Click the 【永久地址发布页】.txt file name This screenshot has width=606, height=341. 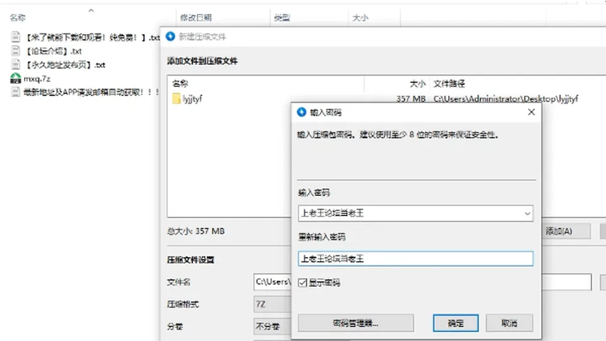(x=65, y=65)
